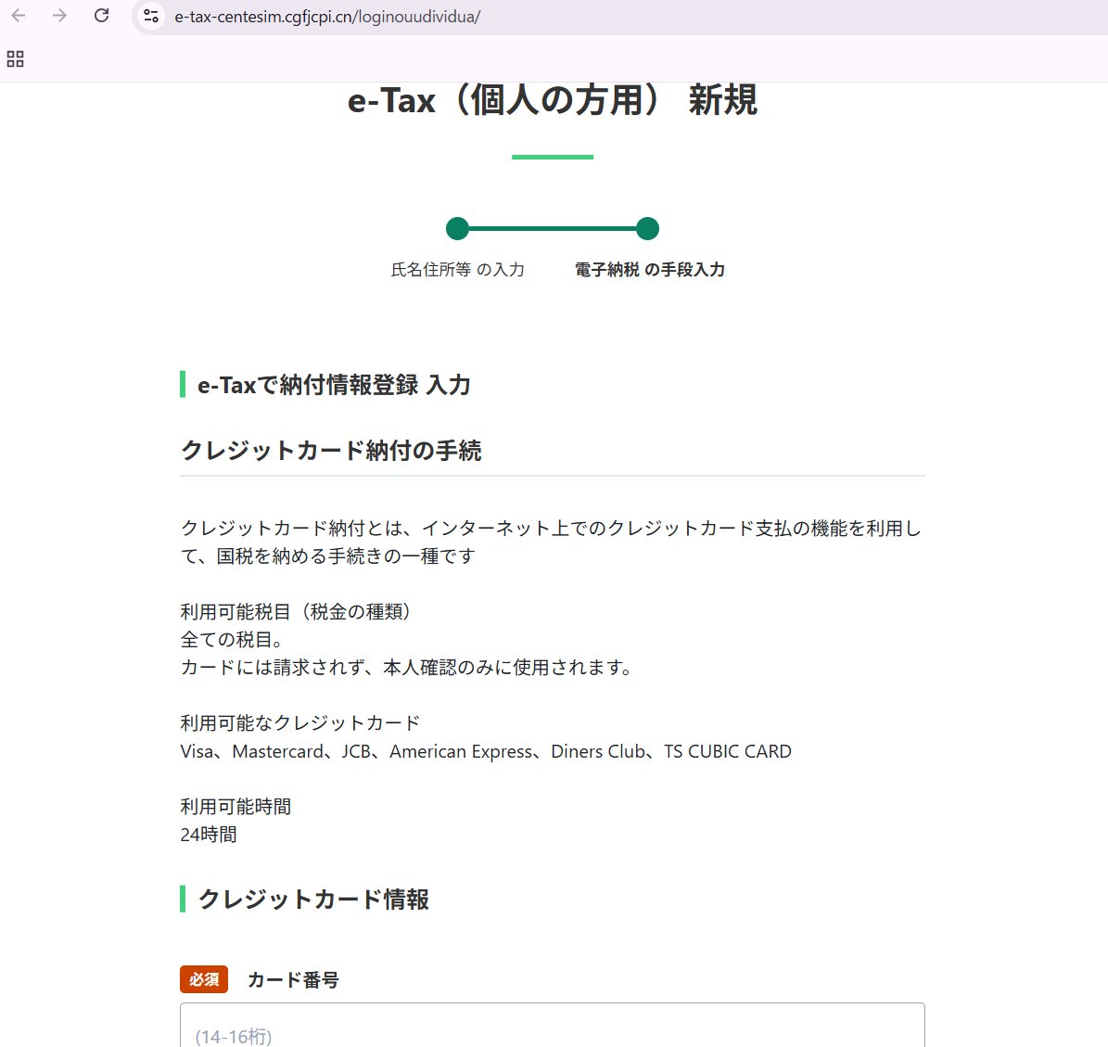Click the red 必須 required badge
Viewport: 1108px width, 1047px height.
pyautogui.click(x=204, y=979)
